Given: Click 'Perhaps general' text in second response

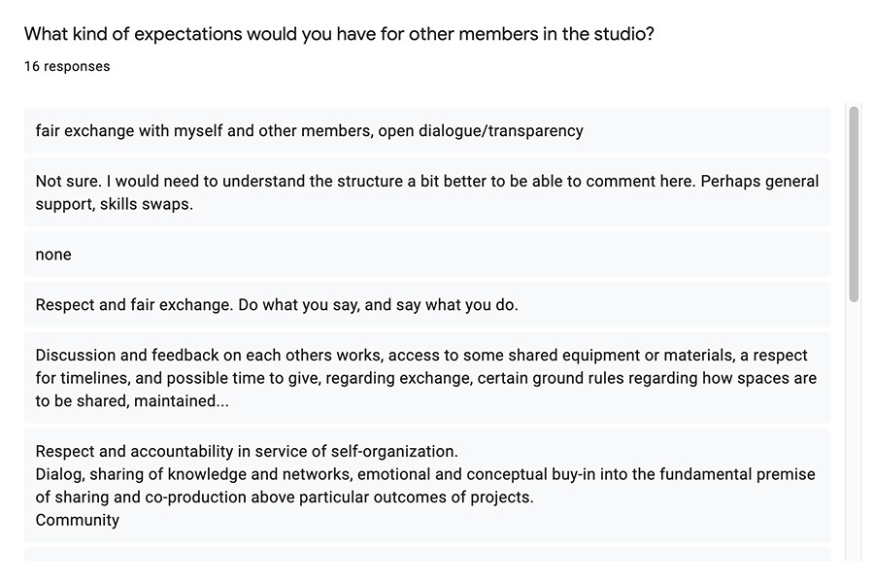Looking at the screenshot, I should click(x=759, y=182).
